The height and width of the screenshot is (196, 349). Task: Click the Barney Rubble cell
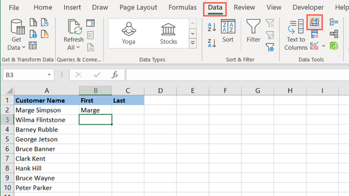(x=47, y=129)
